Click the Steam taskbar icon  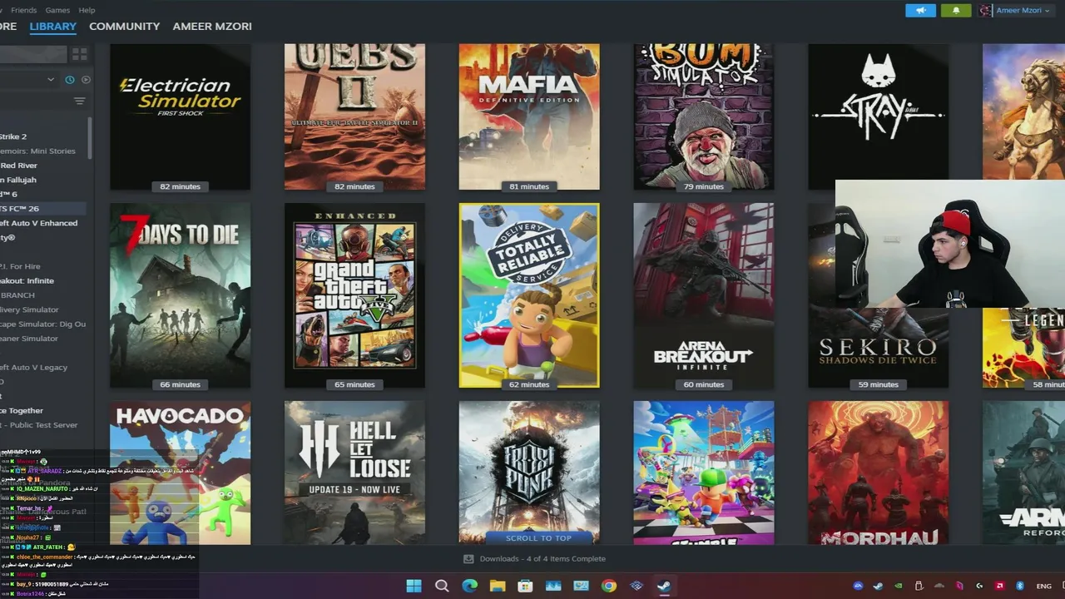[x=664, y=586]
